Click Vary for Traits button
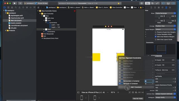This screenshot has height=101, width=179. click(x=138, y=98)
